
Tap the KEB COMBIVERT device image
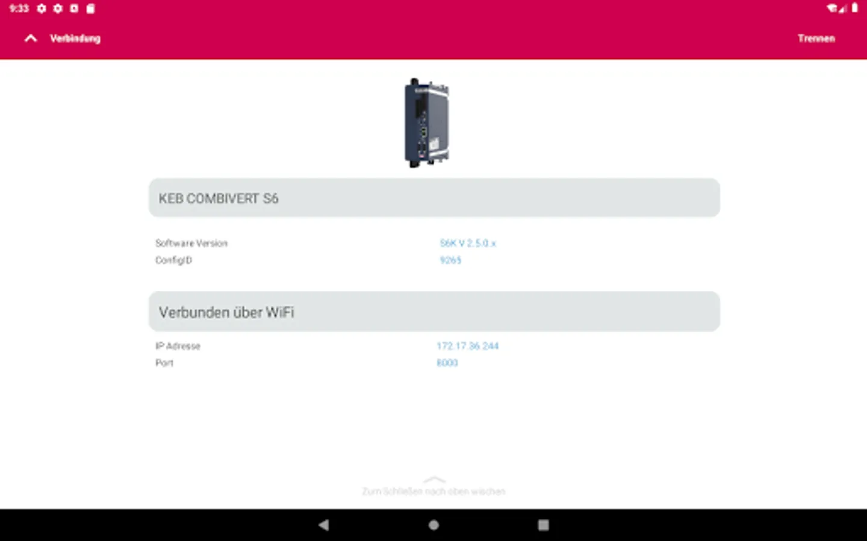tap(427, 123)
